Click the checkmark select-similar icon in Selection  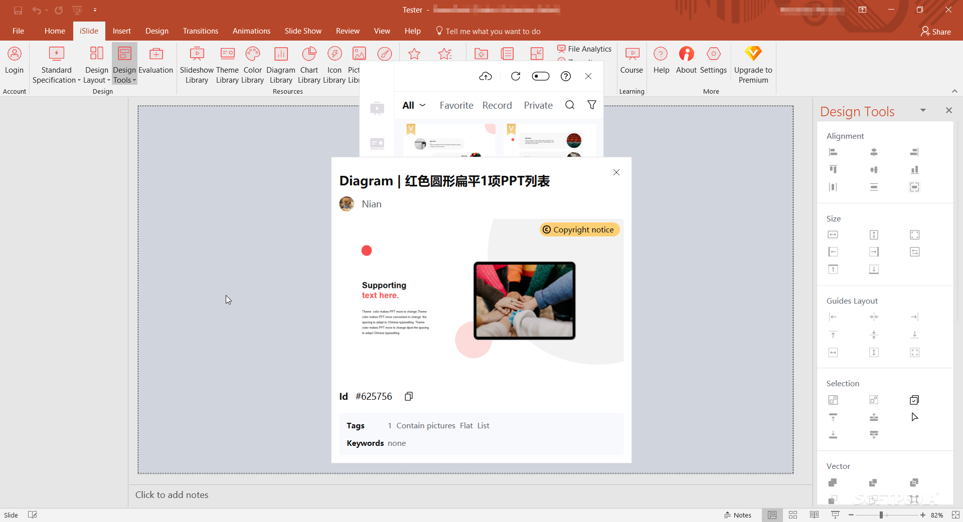click(x=914, y=400)
